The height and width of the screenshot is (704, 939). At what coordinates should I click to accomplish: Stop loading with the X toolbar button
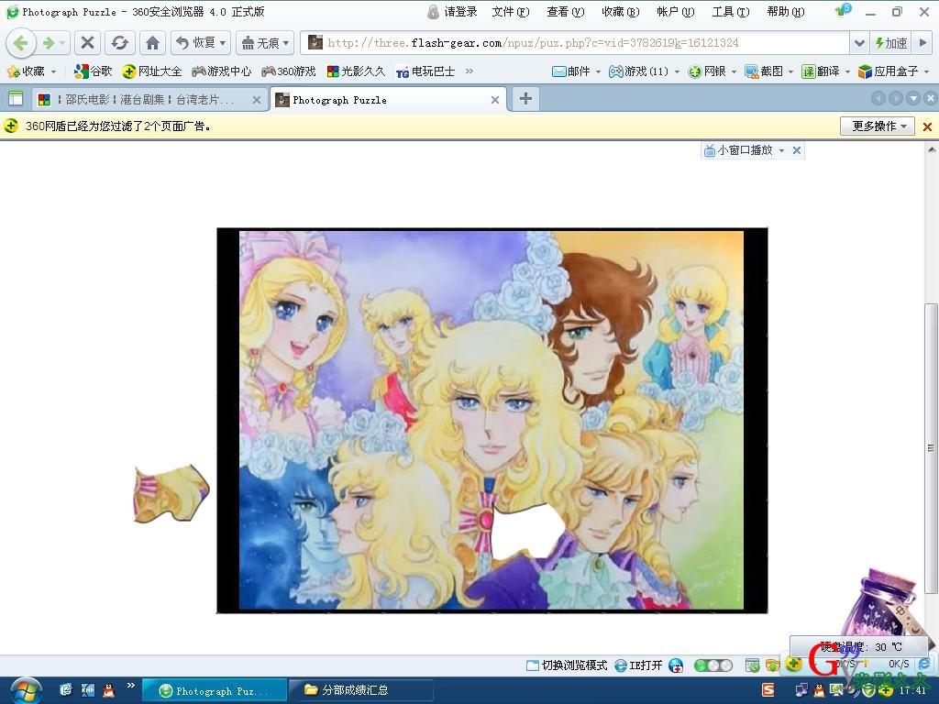tap(87, 43)
